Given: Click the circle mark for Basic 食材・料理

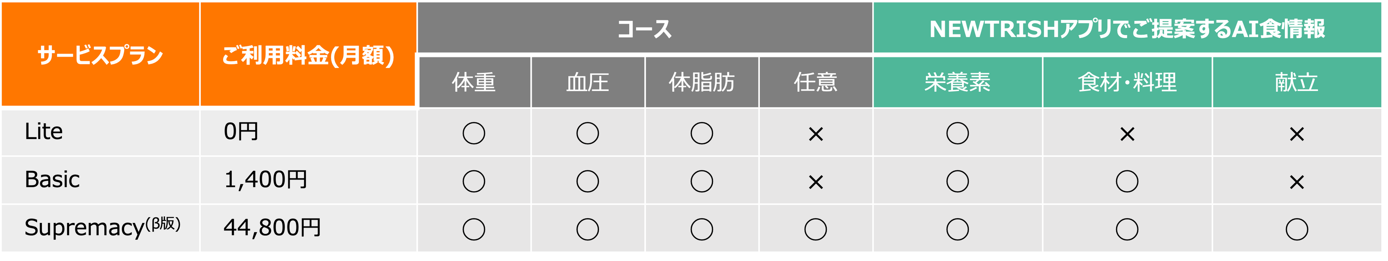Looking at the screenshot, I should [x=1127, y=181].
